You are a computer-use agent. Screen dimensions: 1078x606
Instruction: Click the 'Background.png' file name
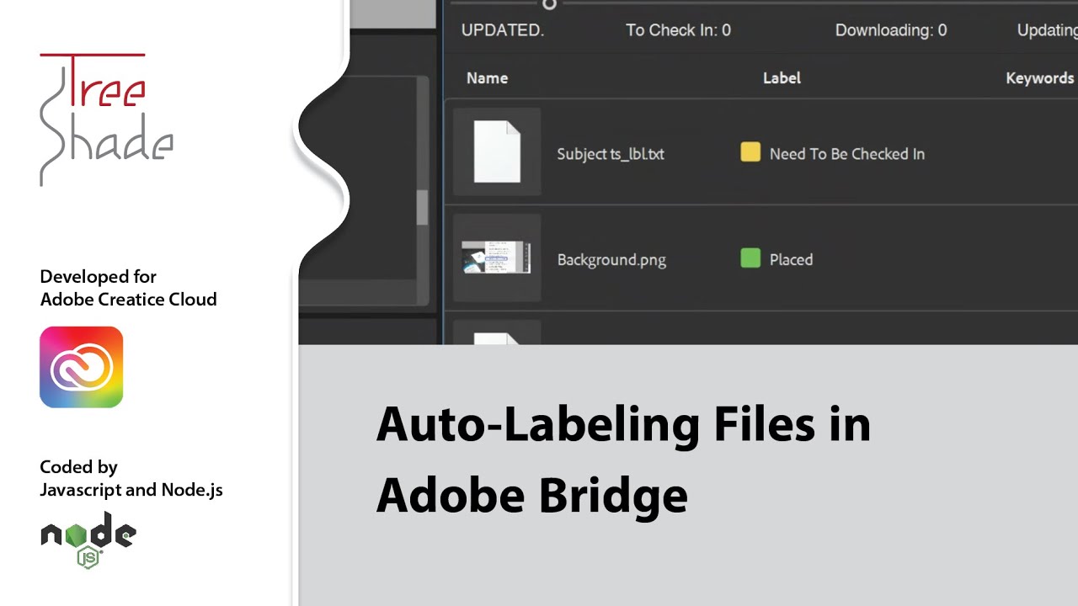pos(611,260)
